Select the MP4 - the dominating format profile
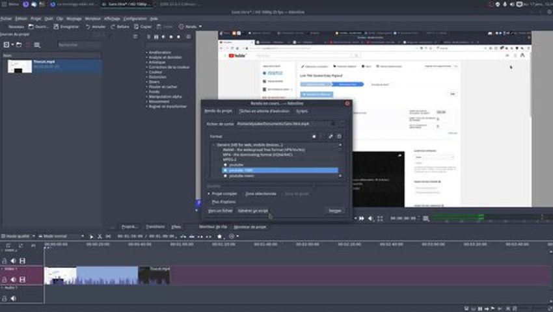 (x=258, y=155)
